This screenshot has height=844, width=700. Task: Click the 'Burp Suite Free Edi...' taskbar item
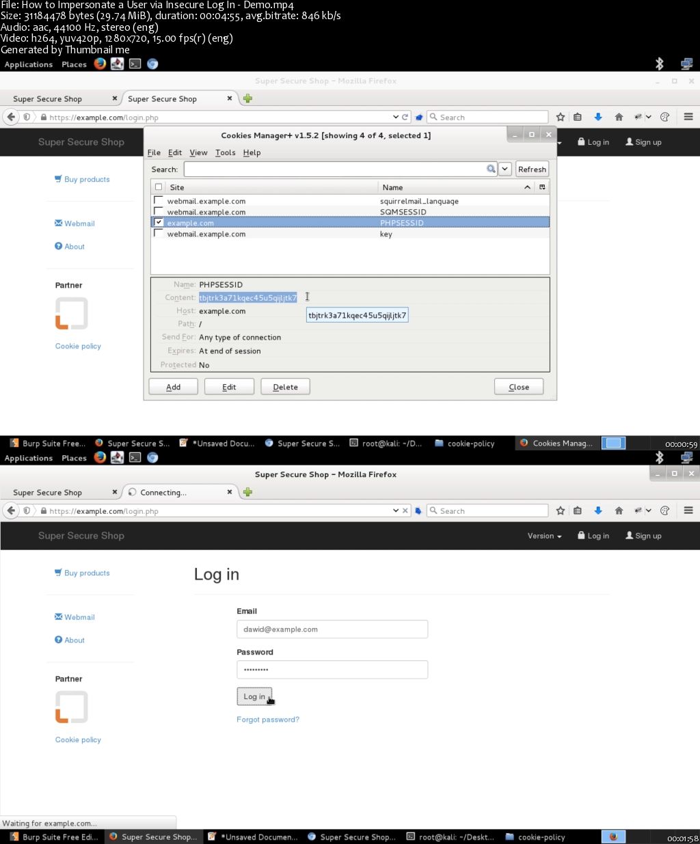(54, 836)
